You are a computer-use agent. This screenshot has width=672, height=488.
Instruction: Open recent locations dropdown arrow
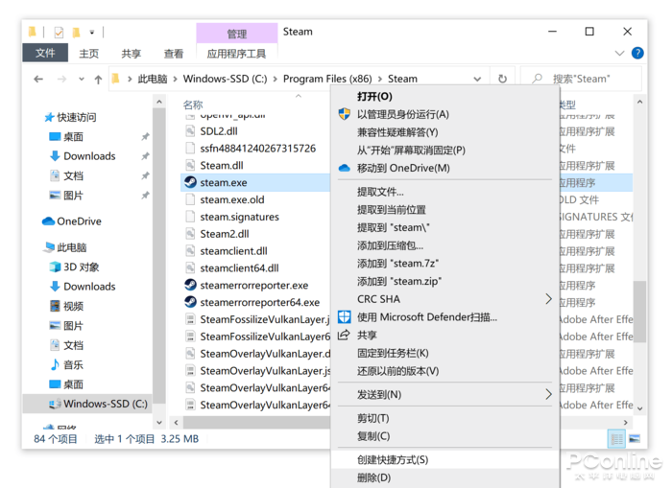click(x=82, y=79)
